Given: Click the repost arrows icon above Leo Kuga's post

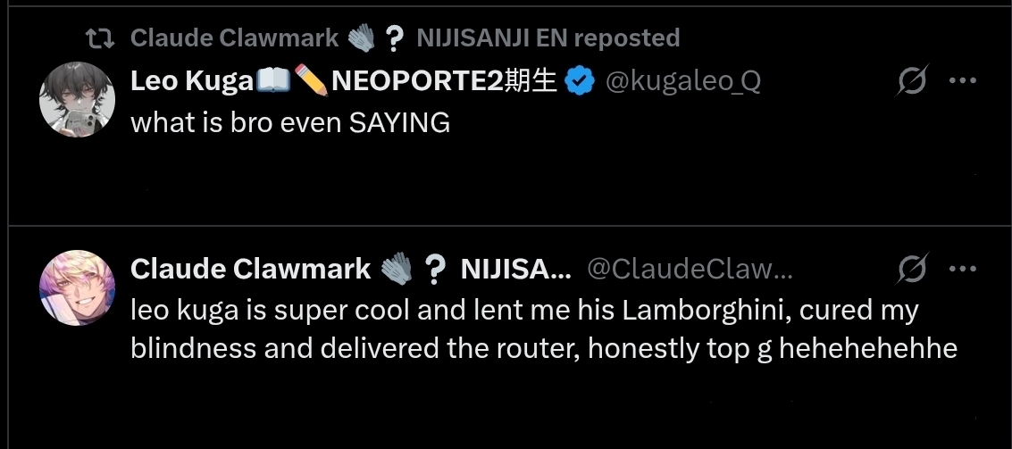Looking at the screenshot, I should point(100,38).
